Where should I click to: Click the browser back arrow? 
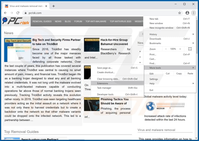click(x=5, y=13)
